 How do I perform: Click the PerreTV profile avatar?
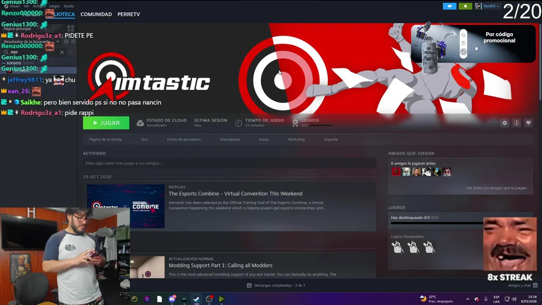(x=478, y=6)
